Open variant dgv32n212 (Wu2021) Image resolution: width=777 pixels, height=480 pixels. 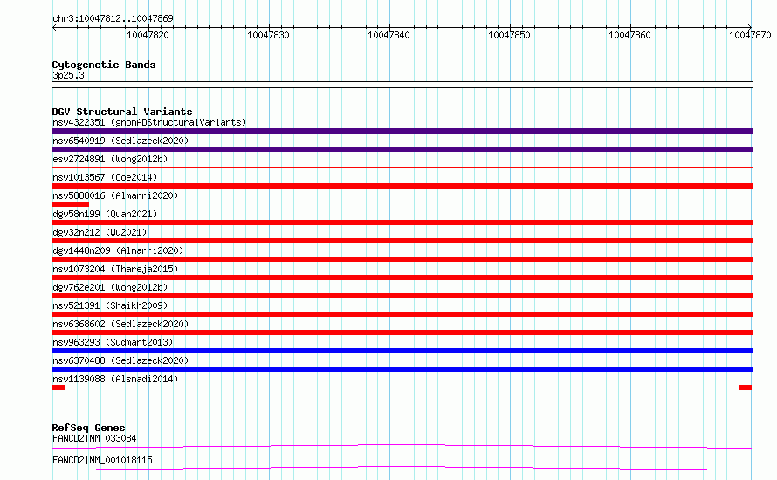point(100,232)
